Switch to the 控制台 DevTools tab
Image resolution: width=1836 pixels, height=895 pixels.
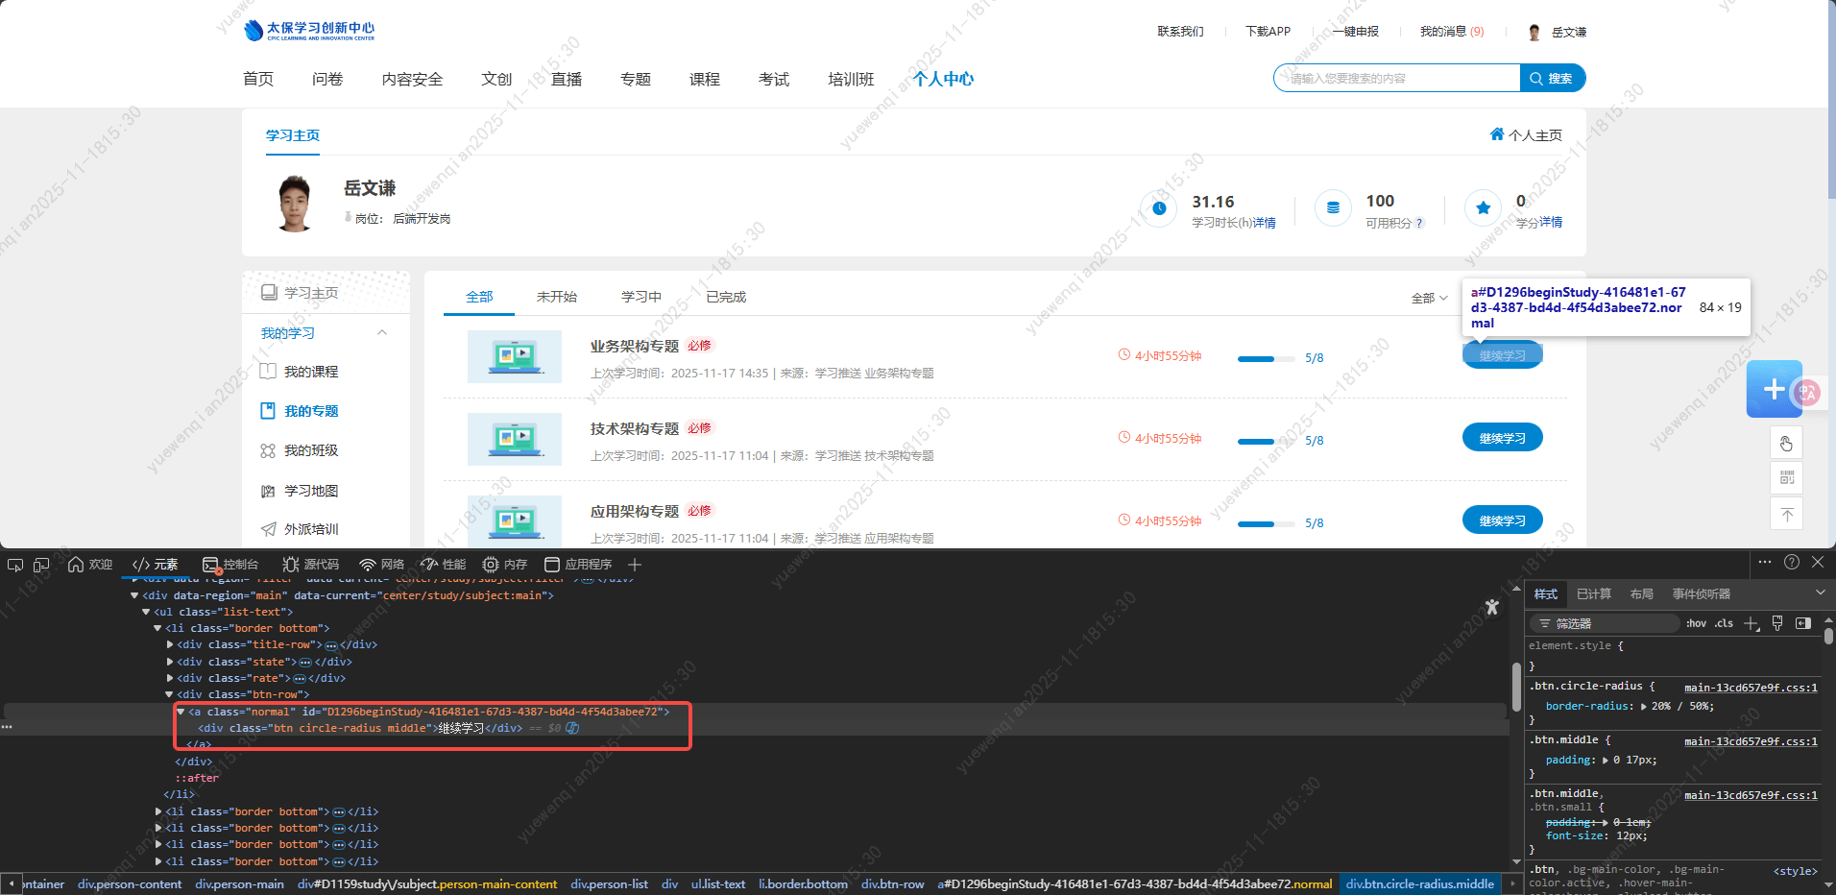pos(230,565)
